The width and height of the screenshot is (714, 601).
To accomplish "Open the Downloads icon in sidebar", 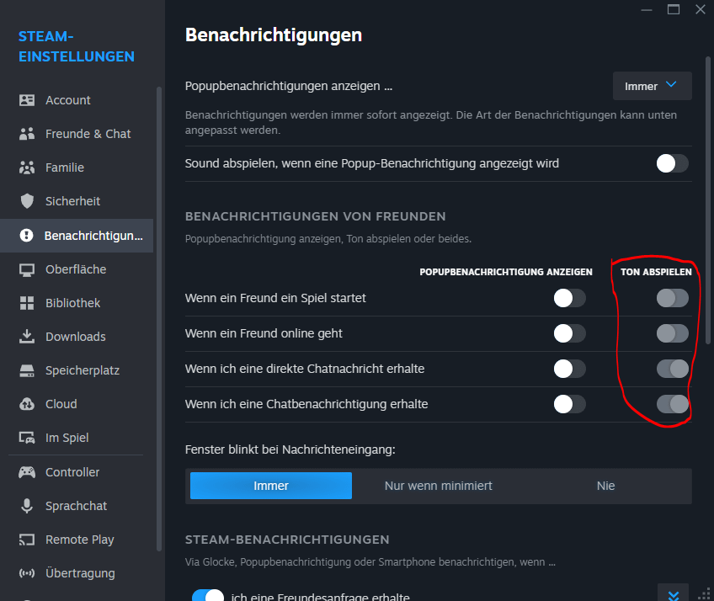I will pos(27,337).
